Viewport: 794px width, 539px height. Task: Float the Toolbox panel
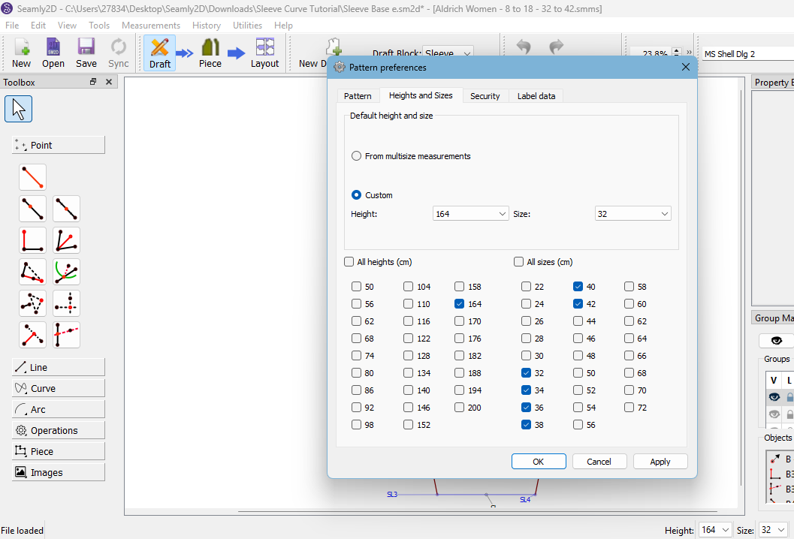[93, 82]
